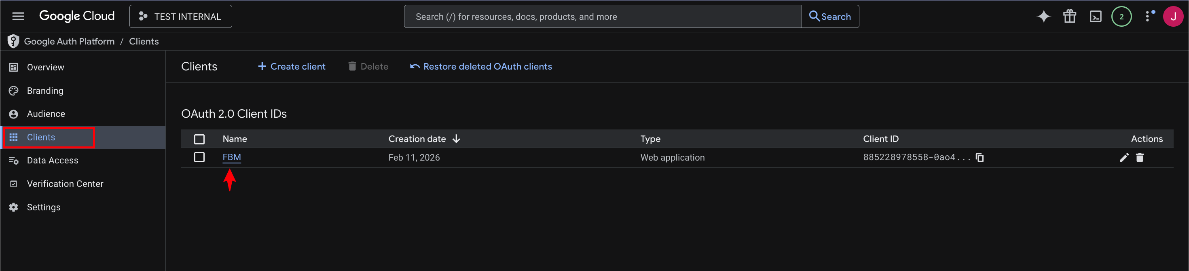This screenshot has width=1189, height=271.
Task: Open the TEST INTERNAL project picker
Action: (180, 17)
